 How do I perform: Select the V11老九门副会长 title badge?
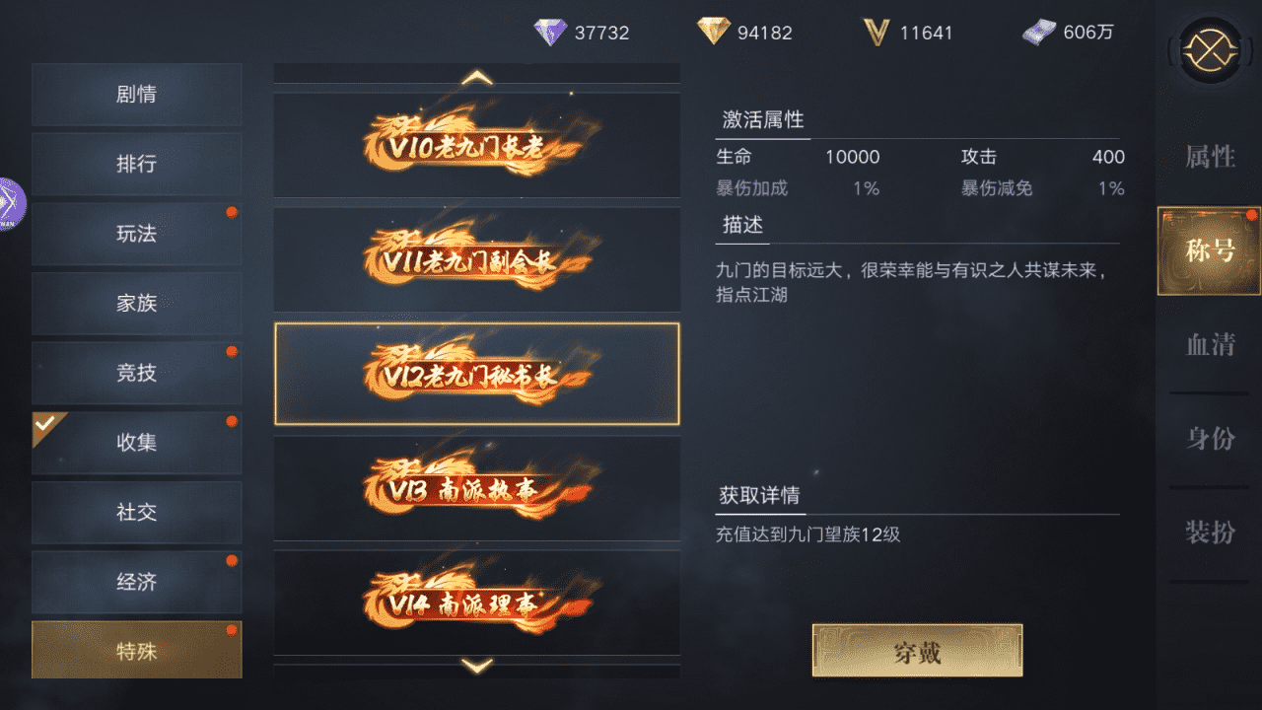click(476, 260)
